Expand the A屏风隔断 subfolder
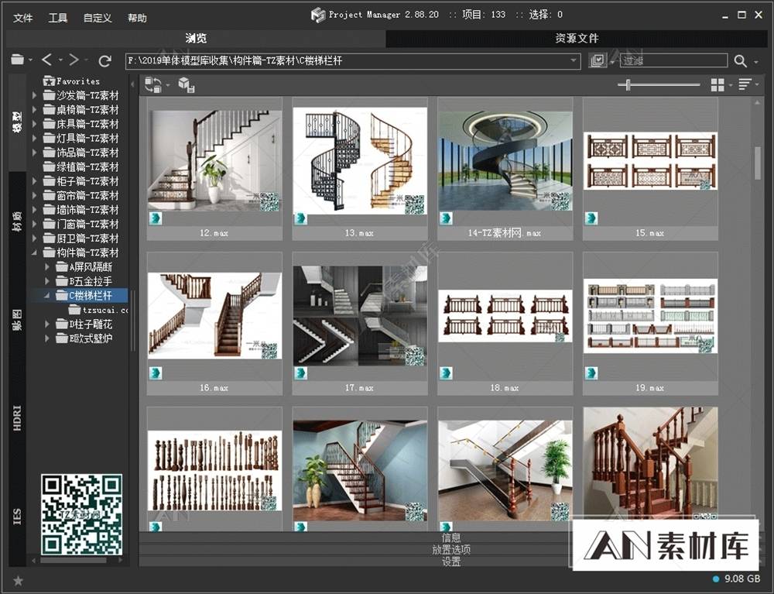The width and height of the screenshot is (774, 594). (48, 267)
